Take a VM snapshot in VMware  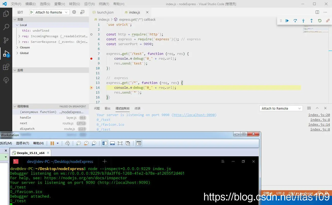pos(78,143)
